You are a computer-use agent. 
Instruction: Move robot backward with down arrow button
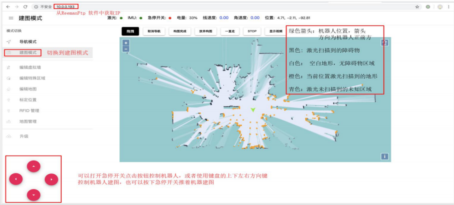tap(34, 195)
